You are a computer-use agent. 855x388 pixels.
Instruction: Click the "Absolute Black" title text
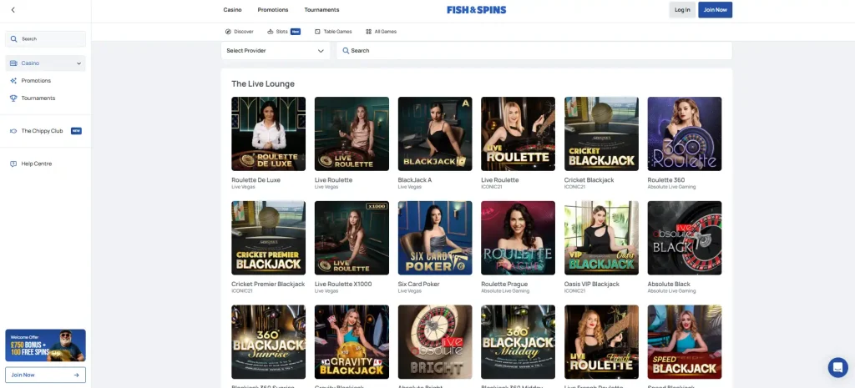[669, 284]
